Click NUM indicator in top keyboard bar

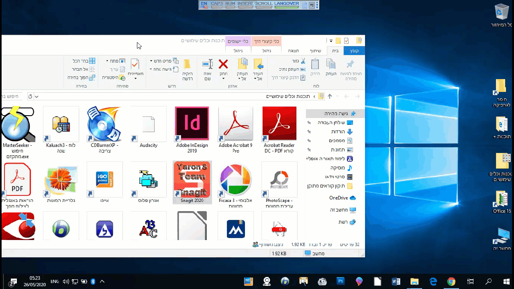click(230, 5)
